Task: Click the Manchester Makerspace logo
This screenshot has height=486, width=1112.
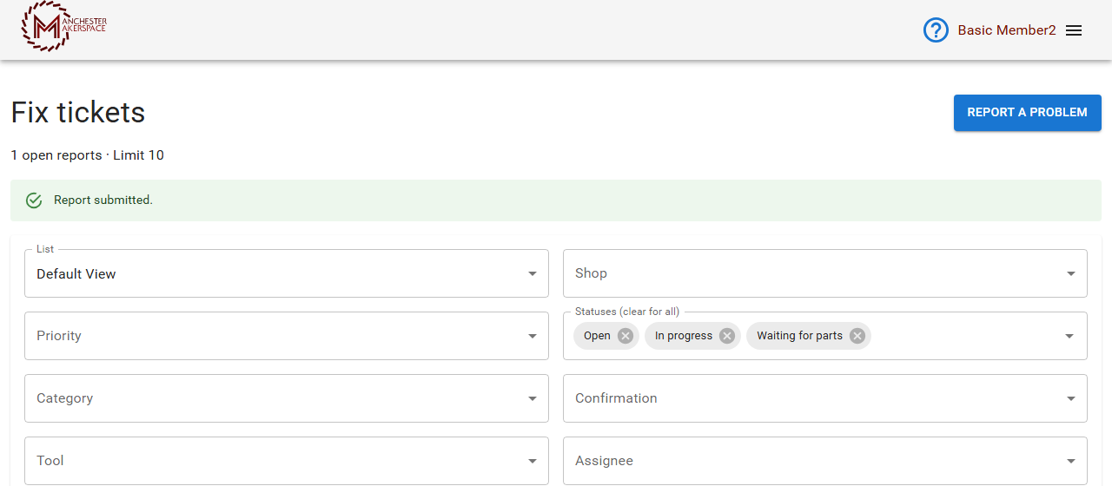Action: pyautogui.click(x=64, y=26)
